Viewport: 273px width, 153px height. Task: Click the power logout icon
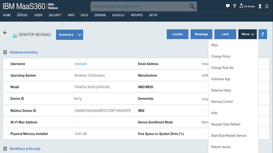(x=267, y=6)
